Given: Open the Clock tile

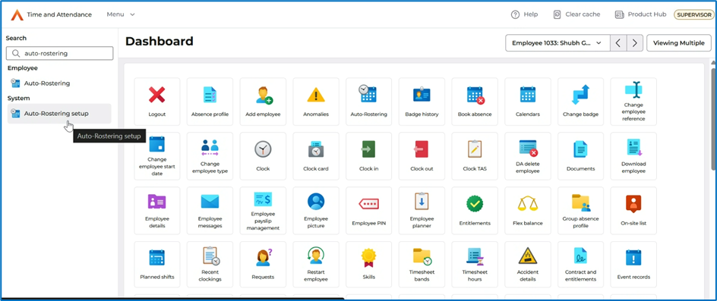Looking at the screenshot, I should (x=263, y=156).
